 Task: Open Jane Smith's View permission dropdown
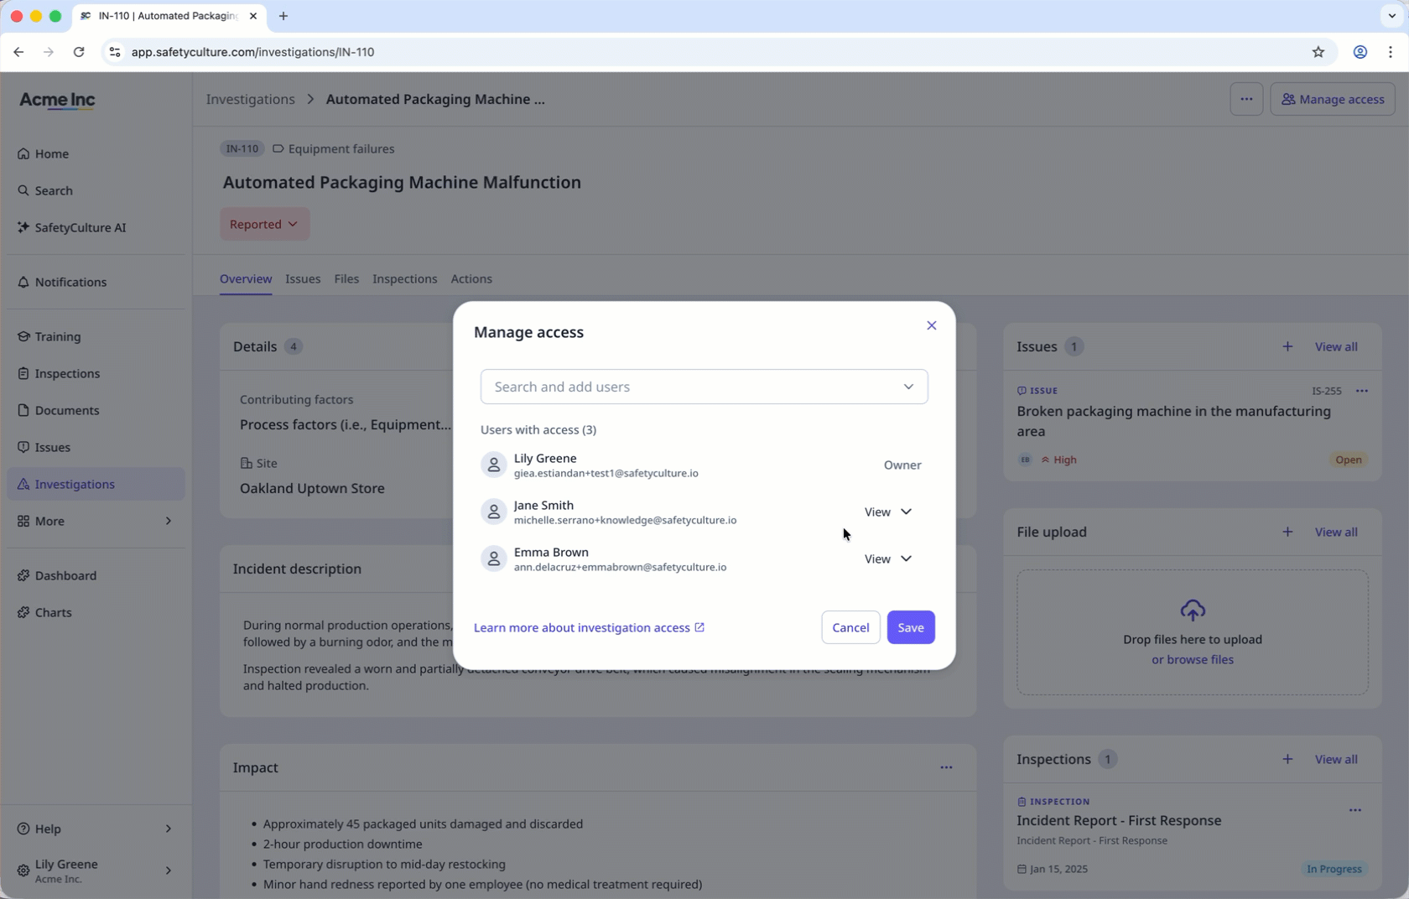[x=888, y=512]
